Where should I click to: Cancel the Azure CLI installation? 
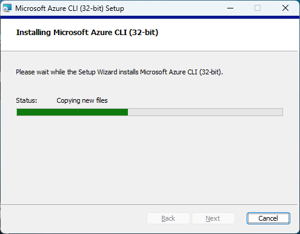[268, 218]
